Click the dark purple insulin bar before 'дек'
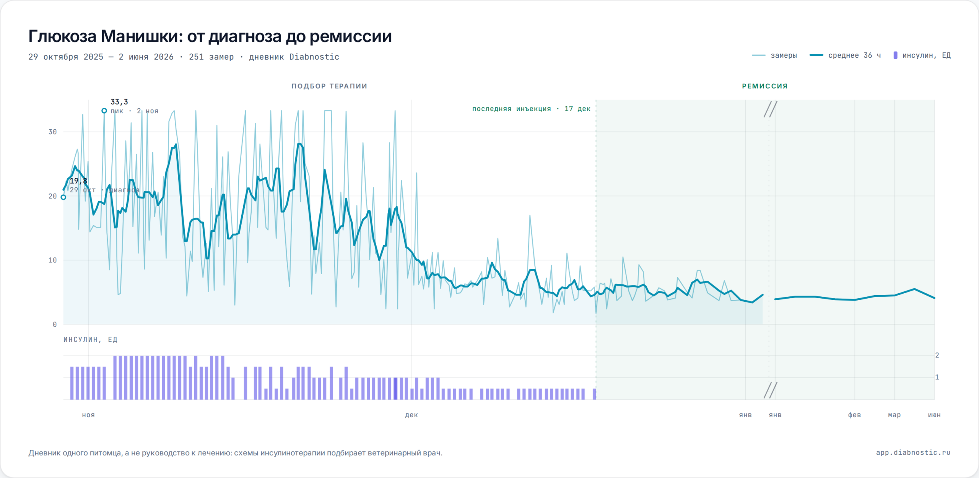Image resolution: width=979 pixels, height=478 pixels. point(395,389)
